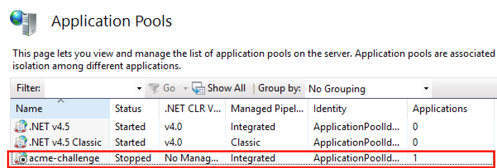The image size is (497, 168).
Task: Sort by the .NET CLR Version column
Action: pos(193,109)
